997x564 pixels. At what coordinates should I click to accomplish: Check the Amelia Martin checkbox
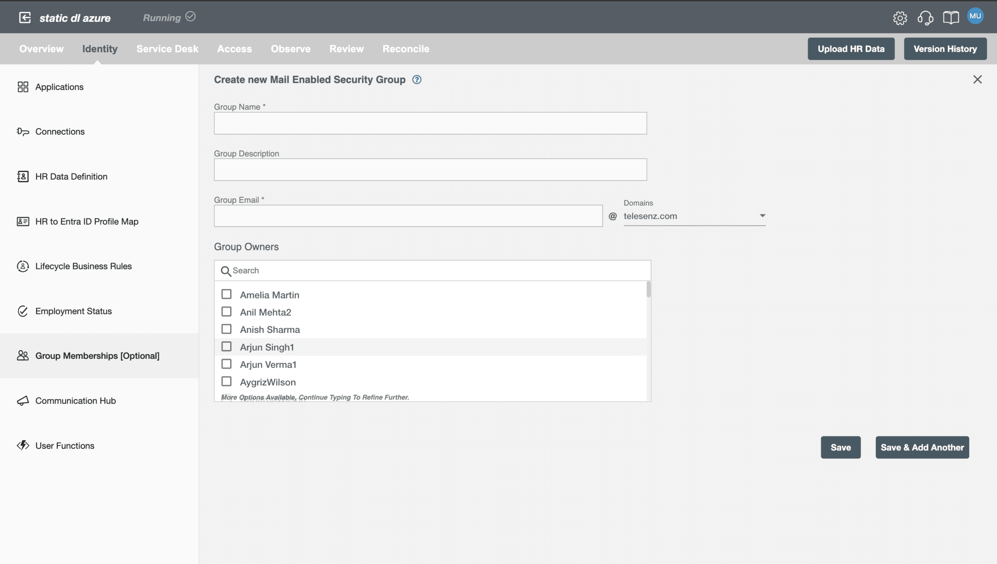tap(226, 294)
